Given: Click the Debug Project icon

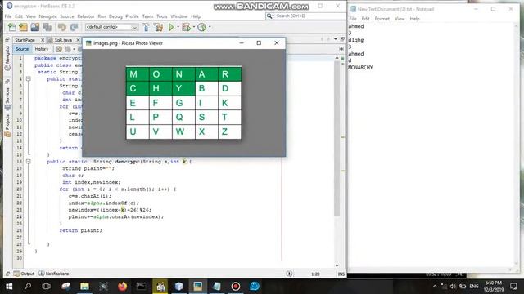Looking at the screenshot, I should (x=186, y=27).
